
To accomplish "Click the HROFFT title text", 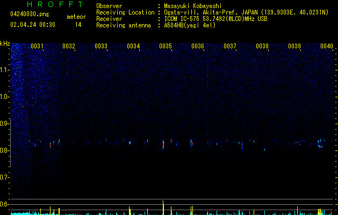I will (55, 4).
